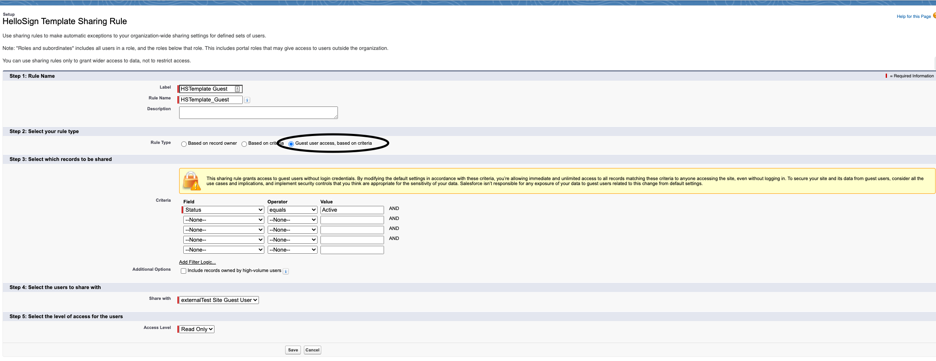Screen dimensions: 936x361
Task: Open the fourth row Field dropdown
Action: point(224,240)
